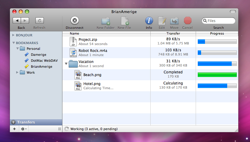This screenshot has width=250, height=142.
Task: Click the Hotel.png file icon
Action: (78, 86)
